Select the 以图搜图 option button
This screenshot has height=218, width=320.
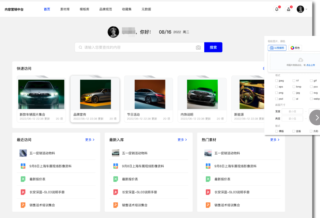[277, 48]
